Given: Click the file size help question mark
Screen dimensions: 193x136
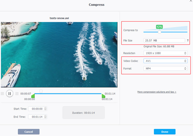Looking at the screenshot, I should [188, 40].
